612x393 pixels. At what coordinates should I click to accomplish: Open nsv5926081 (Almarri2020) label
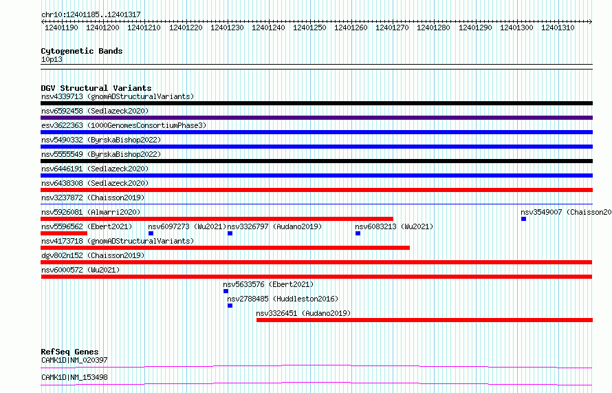pyautogui.click(x=91, y=212)
